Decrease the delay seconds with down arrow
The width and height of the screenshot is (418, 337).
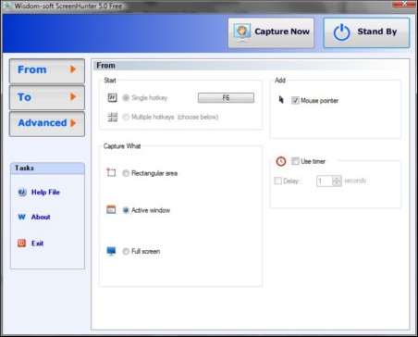point(337,183)
